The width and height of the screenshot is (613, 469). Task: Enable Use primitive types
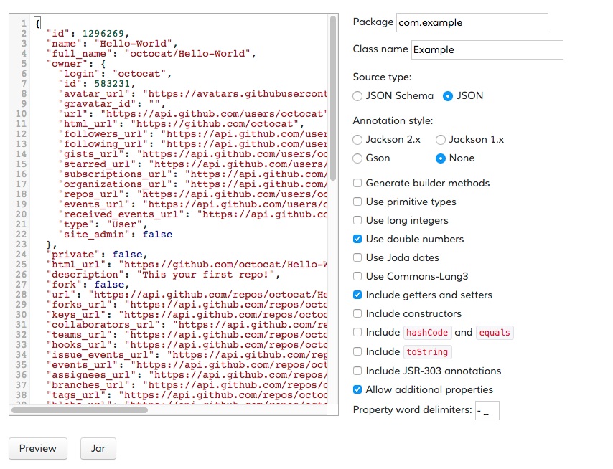point(356,203)
